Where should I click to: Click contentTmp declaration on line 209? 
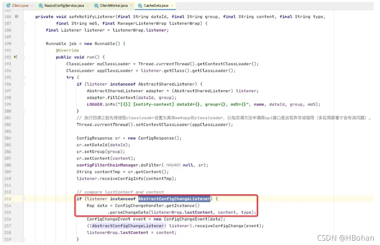click(x=107, y=172)
